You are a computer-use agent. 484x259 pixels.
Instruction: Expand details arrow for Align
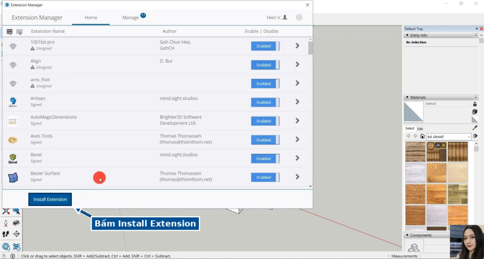coord(298,64)
